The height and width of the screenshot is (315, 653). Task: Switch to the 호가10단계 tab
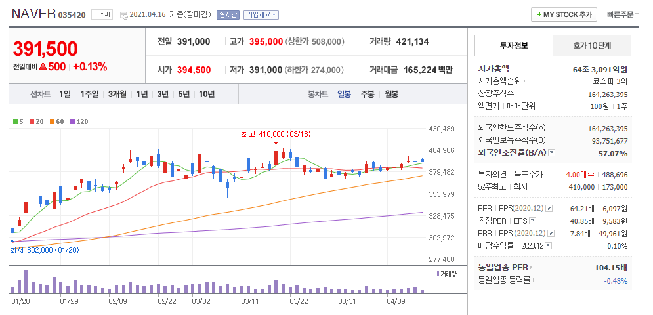(x=592, y=45)
